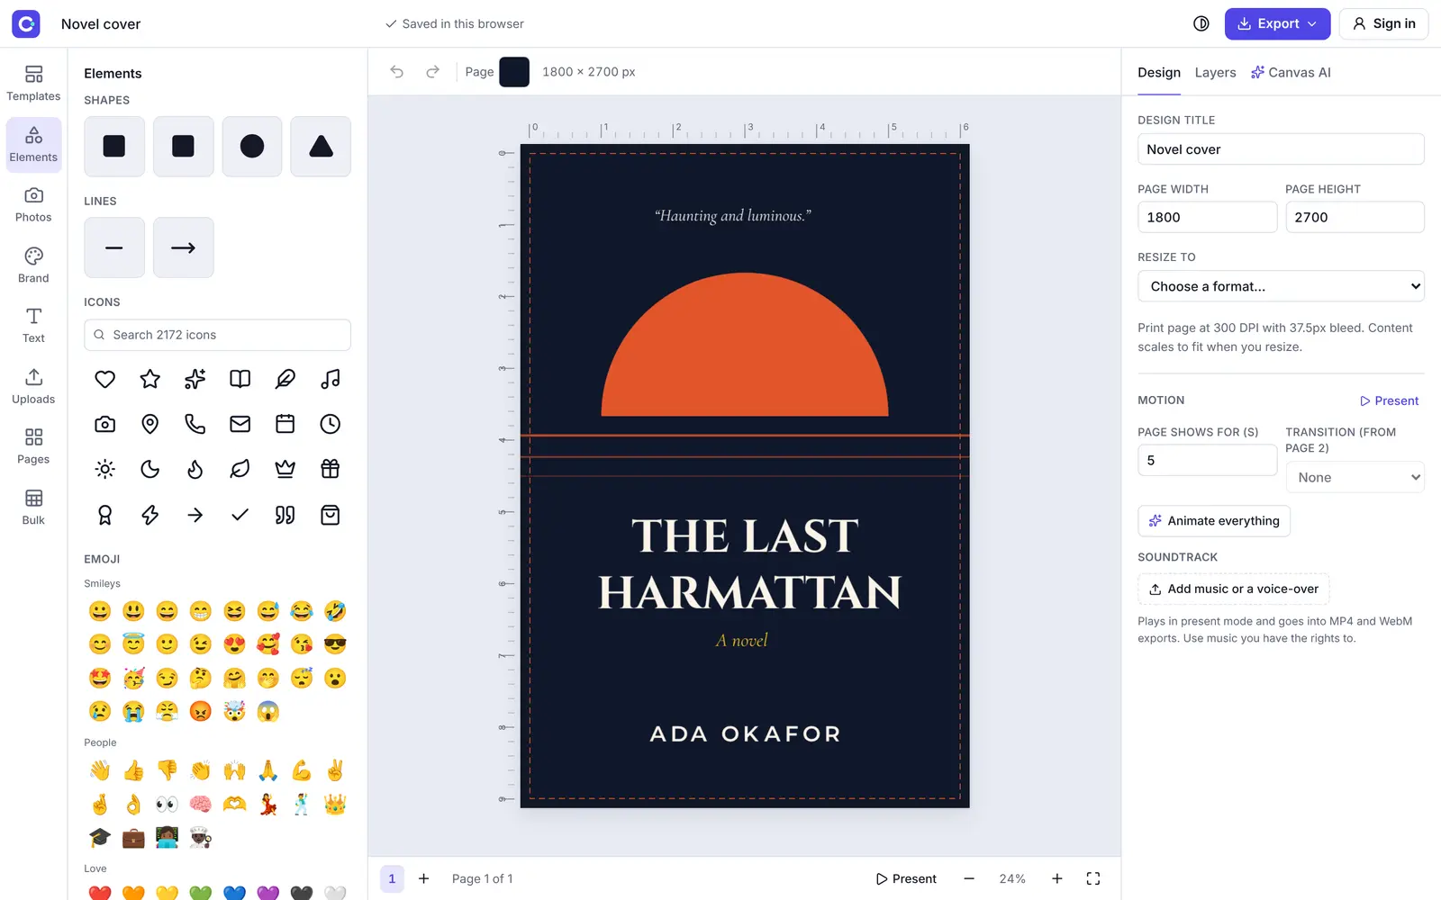This screenshot has width=1441, height=900.
Task: Click the Animate everything button
Action: [1214, 521]
